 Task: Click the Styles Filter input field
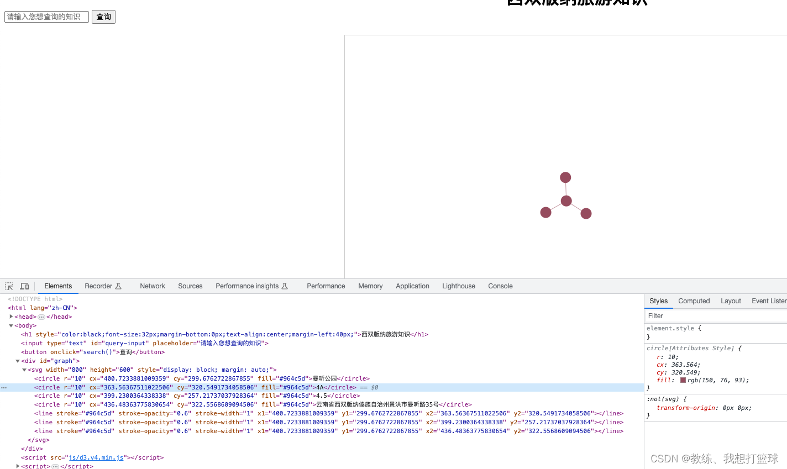[x=716, y=316]
